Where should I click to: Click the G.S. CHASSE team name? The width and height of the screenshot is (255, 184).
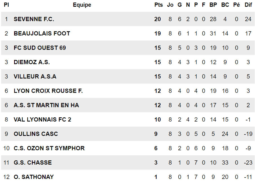coord(33,163)
